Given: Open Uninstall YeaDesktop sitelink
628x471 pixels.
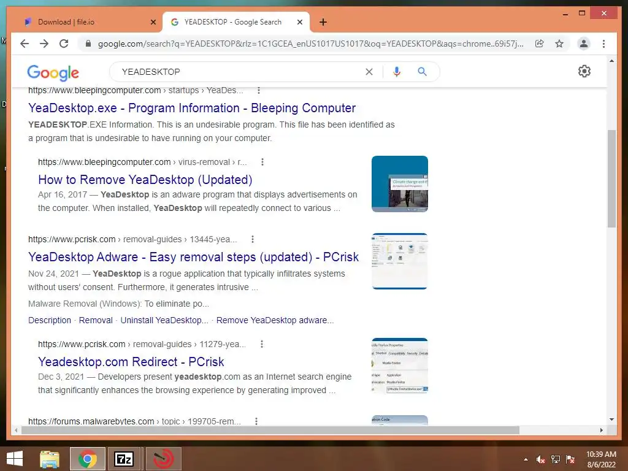Looking at the screenshot, I should 164,320.
